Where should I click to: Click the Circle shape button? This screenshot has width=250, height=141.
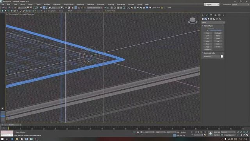click(x=207, y=36)
